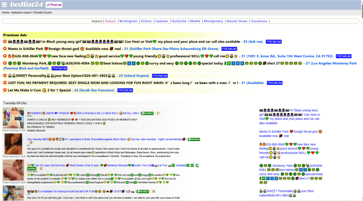Click PREMIUM badge on Inland Empire ad
This screenshot has width=363, height=201.
(160, 76)
